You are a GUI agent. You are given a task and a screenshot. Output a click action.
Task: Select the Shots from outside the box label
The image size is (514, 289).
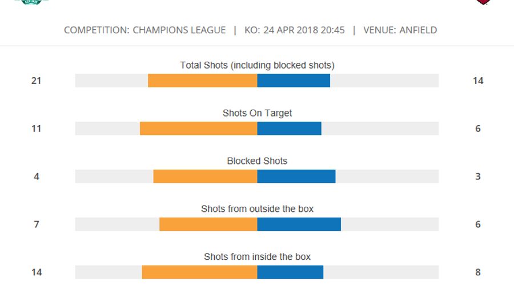point(257,209)
